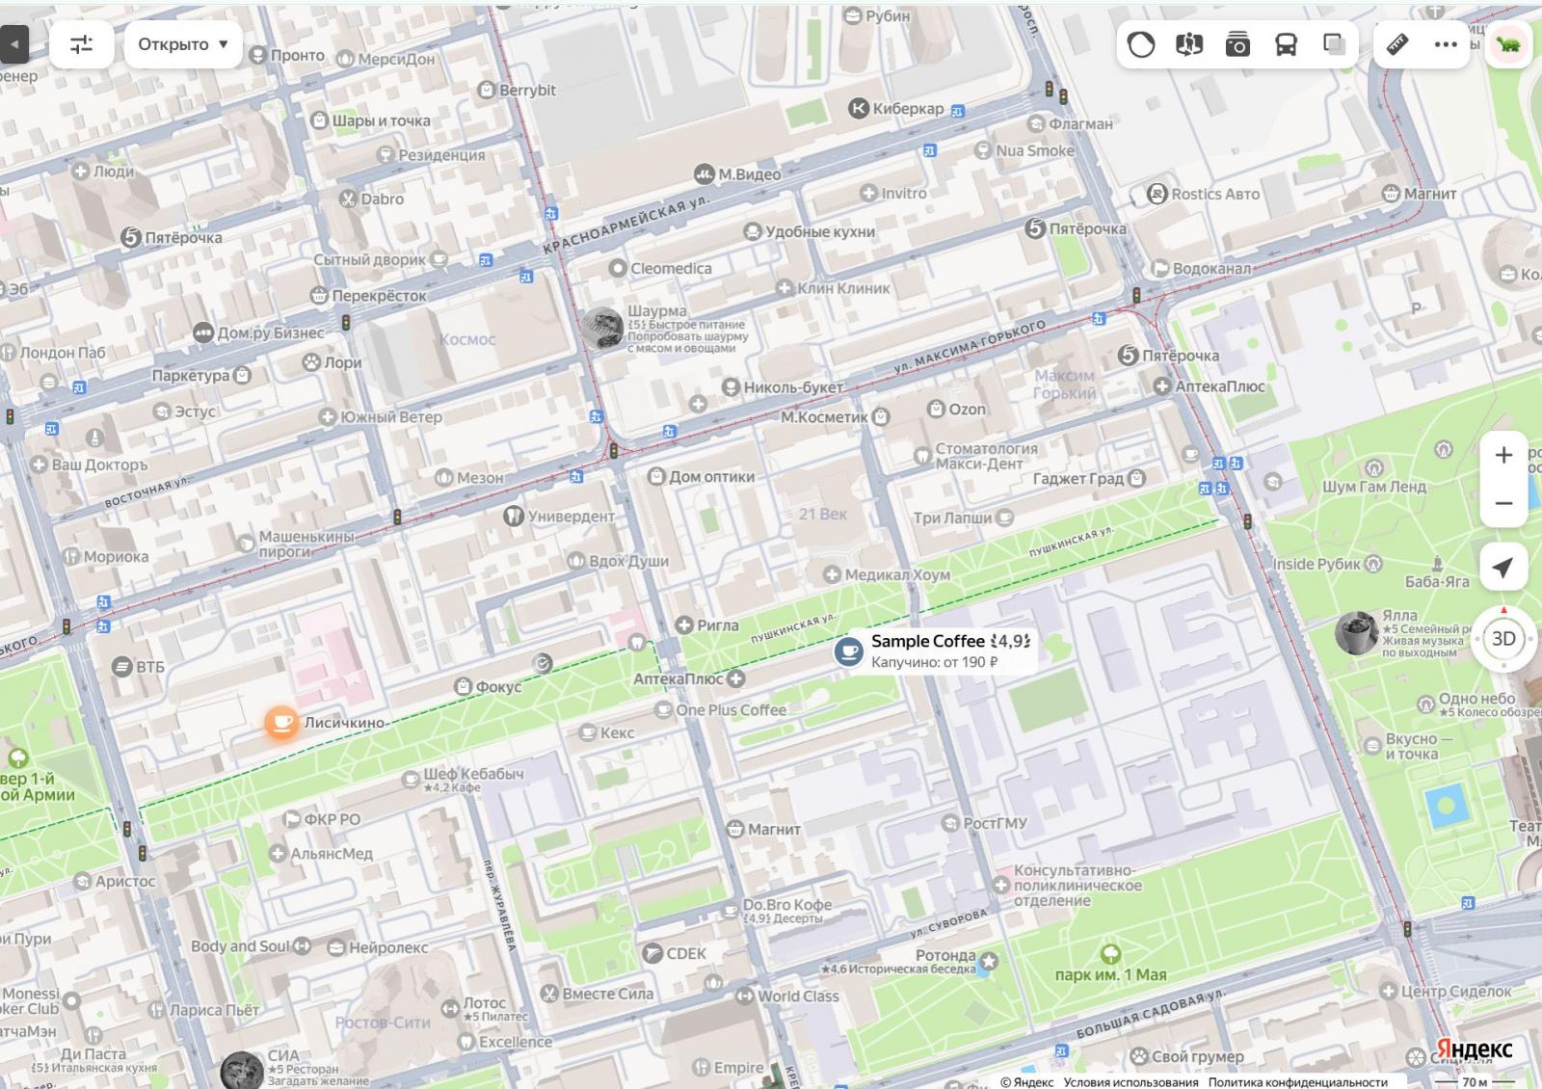Open the three-dots more options menu
This screenshot has height=1089, width=1542.
tap(1446, 44)
